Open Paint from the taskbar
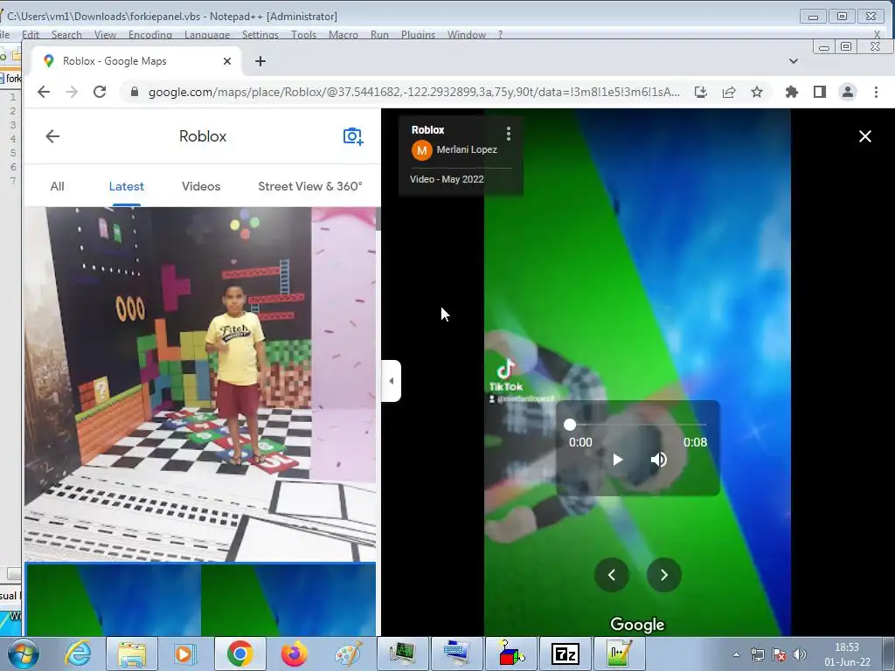Viewport: 895px width, 671px height. click(x=348, y=654)
